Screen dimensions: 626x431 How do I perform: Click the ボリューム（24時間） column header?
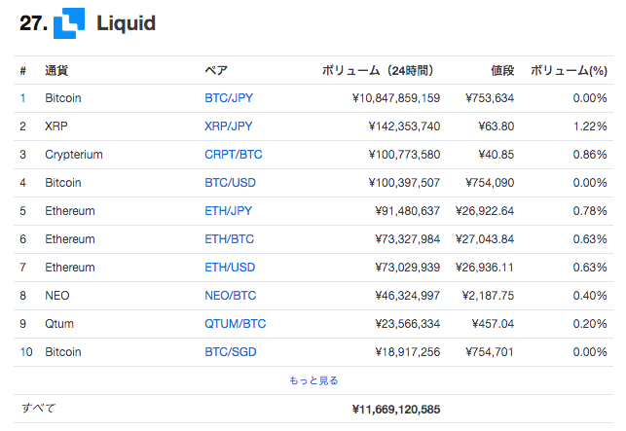pos(378,71)
